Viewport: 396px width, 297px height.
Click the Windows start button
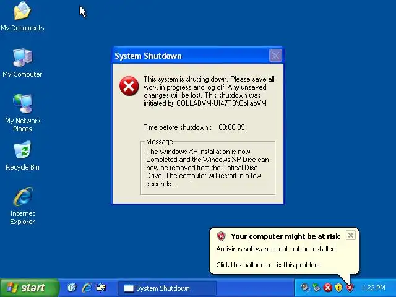(x=29, y=288)
